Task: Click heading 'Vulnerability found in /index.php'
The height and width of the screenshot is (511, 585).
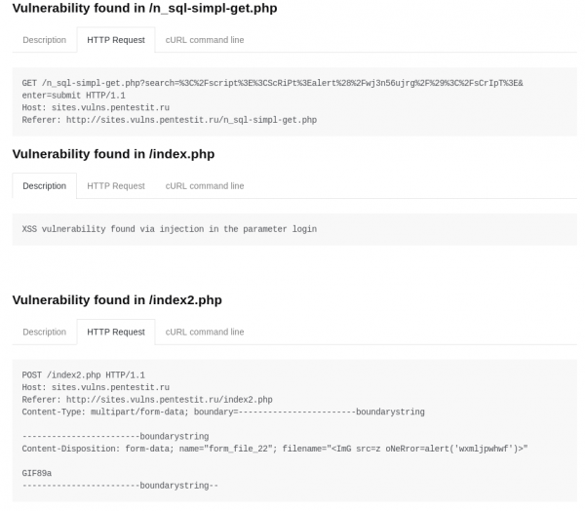Action: (x=113, y=154)
